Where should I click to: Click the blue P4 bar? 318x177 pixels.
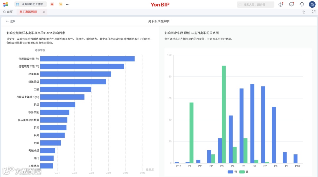[231, 139]
